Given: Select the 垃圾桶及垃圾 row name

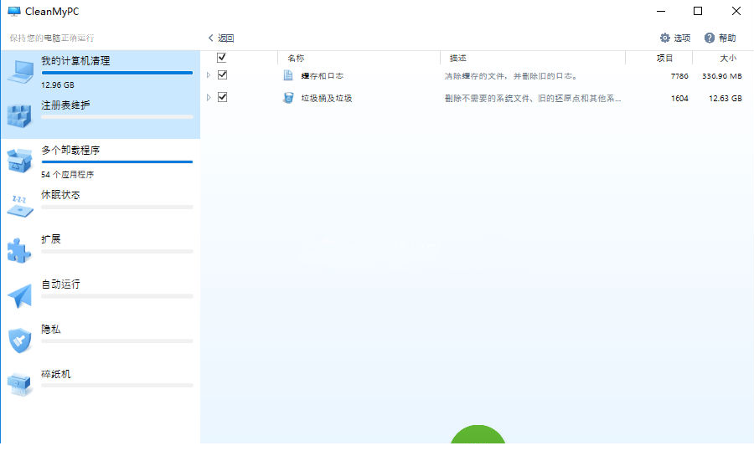Looking at the screenshot, I should [x=327, y=98].
